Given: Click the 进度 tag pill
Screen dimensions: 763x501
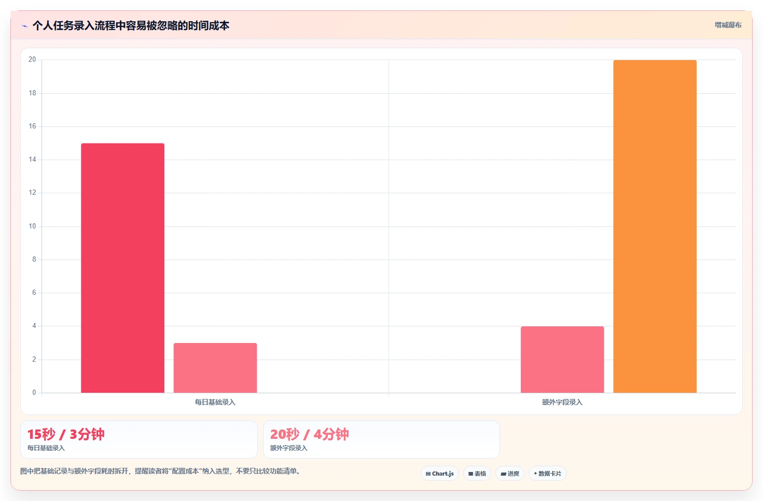Looking at the screenshot, I should pyautogui.click(x=510, y=474).
